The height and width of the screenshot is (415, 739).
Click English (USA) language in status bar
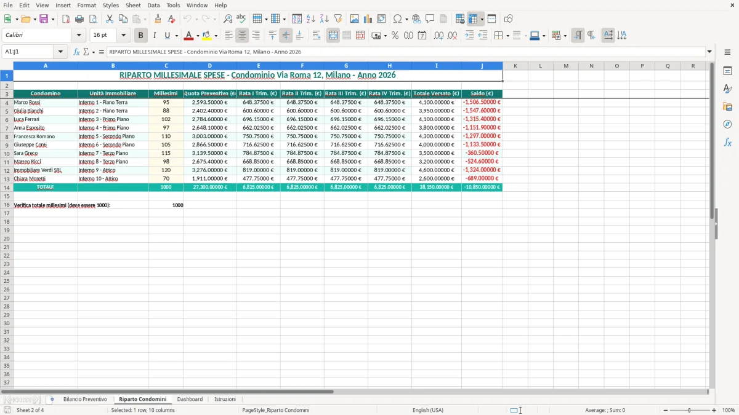pos(428,410)
